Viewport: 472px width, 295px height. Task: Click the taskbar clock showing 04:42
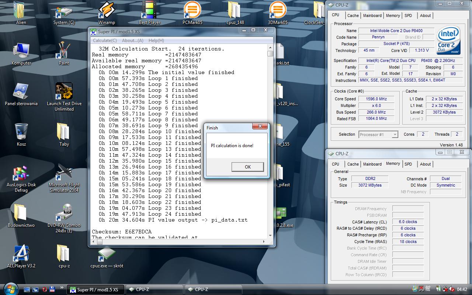462,289
